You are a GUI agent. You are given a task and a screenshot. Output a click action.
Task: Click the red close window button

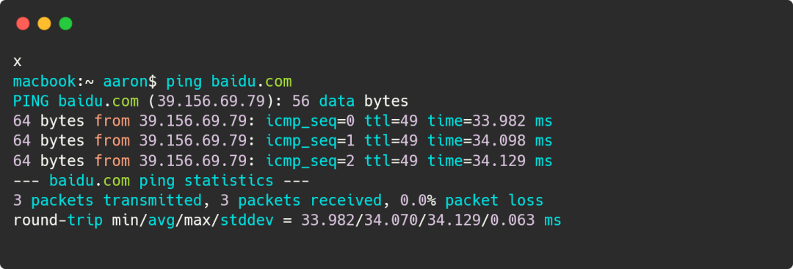23,24
